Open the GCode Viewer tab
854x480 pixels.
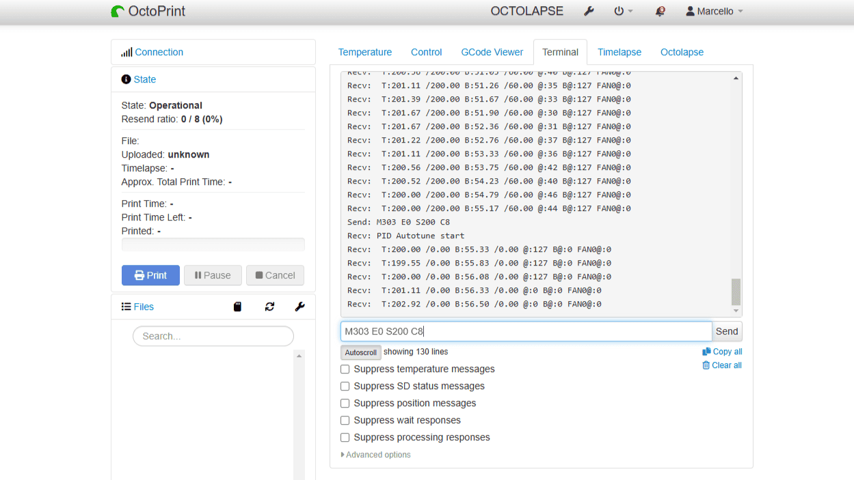point(492,52)
